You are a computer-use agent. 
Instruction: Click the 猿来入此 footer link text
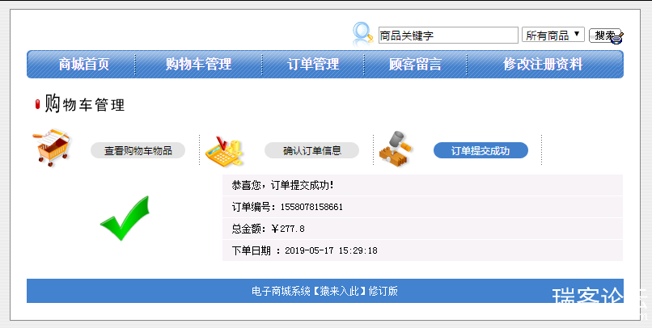(x=339, y=291)
